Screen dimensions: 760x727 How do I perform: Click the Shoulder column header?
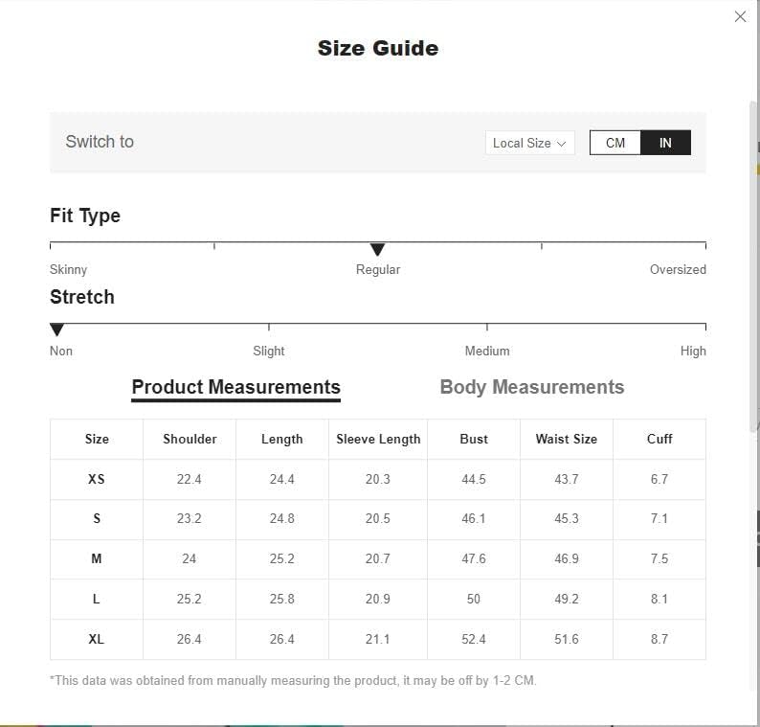tap(190, 439)
